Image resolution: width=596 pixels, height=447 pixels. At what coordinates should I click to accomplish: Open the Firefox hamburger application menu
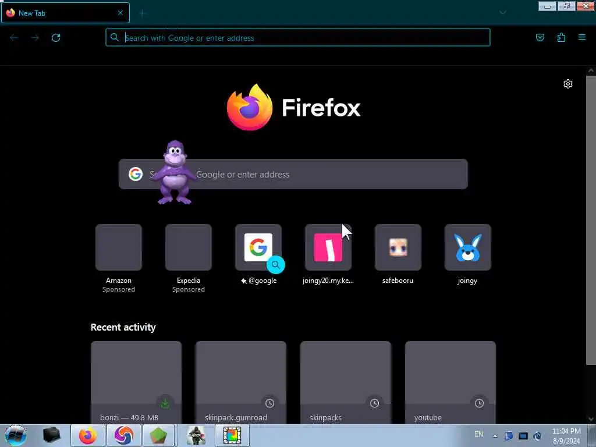click(x=582, y=37)
